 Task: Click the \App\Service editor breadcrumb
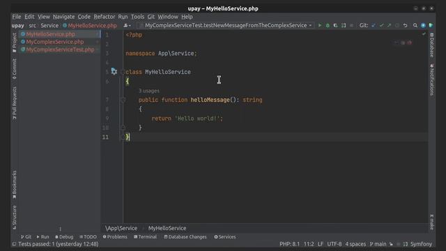pos(121,228)
